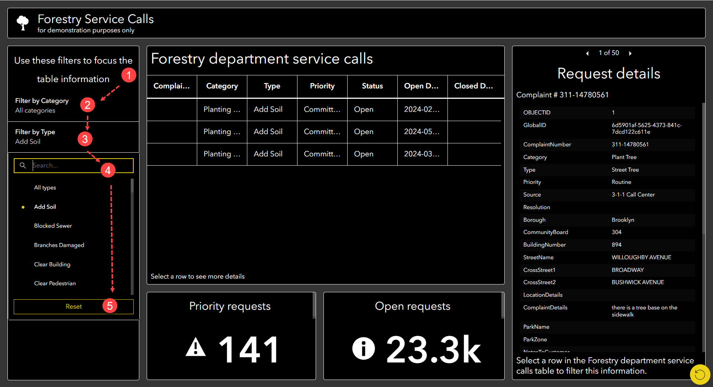The image size is (713, 387).
Task: Go to next request details record
Action: coord(630,53)
